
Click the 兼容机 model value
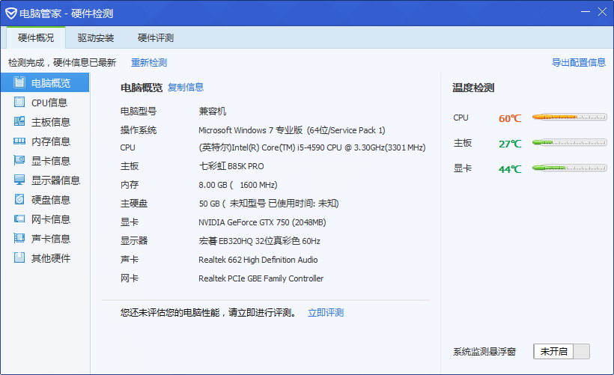coord(212,112)
